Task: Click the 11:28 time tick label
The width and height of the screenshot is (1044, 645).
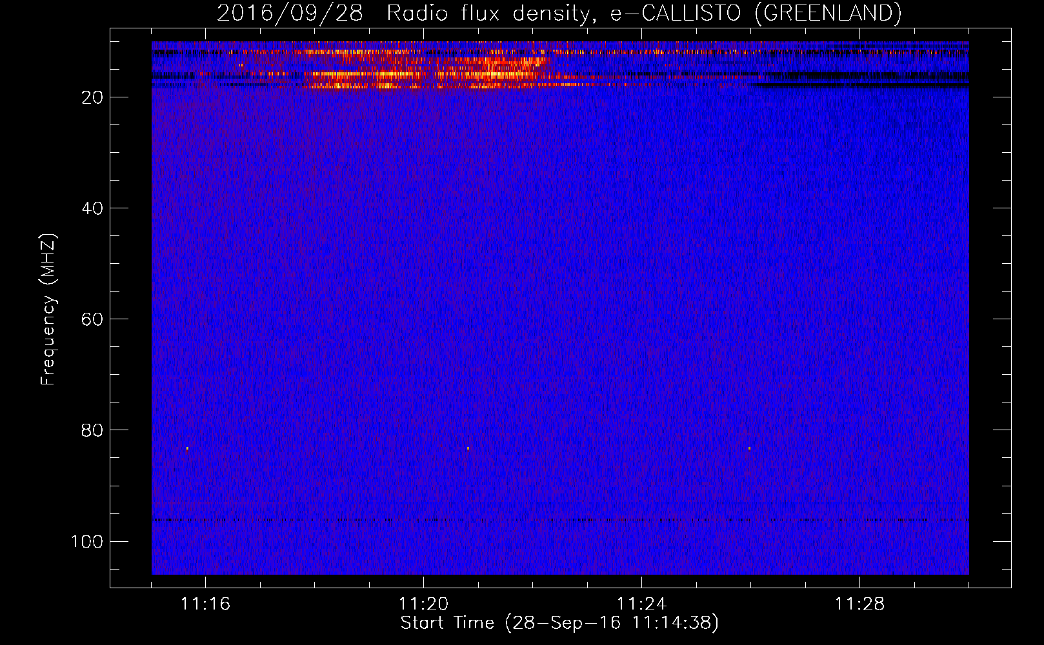Action: coord(859,604)
